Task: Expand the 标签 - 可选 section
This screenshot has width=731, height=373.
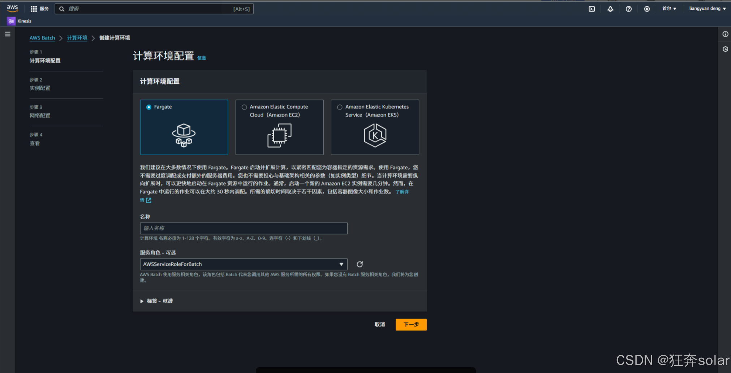Action: (x=156, y=301)
